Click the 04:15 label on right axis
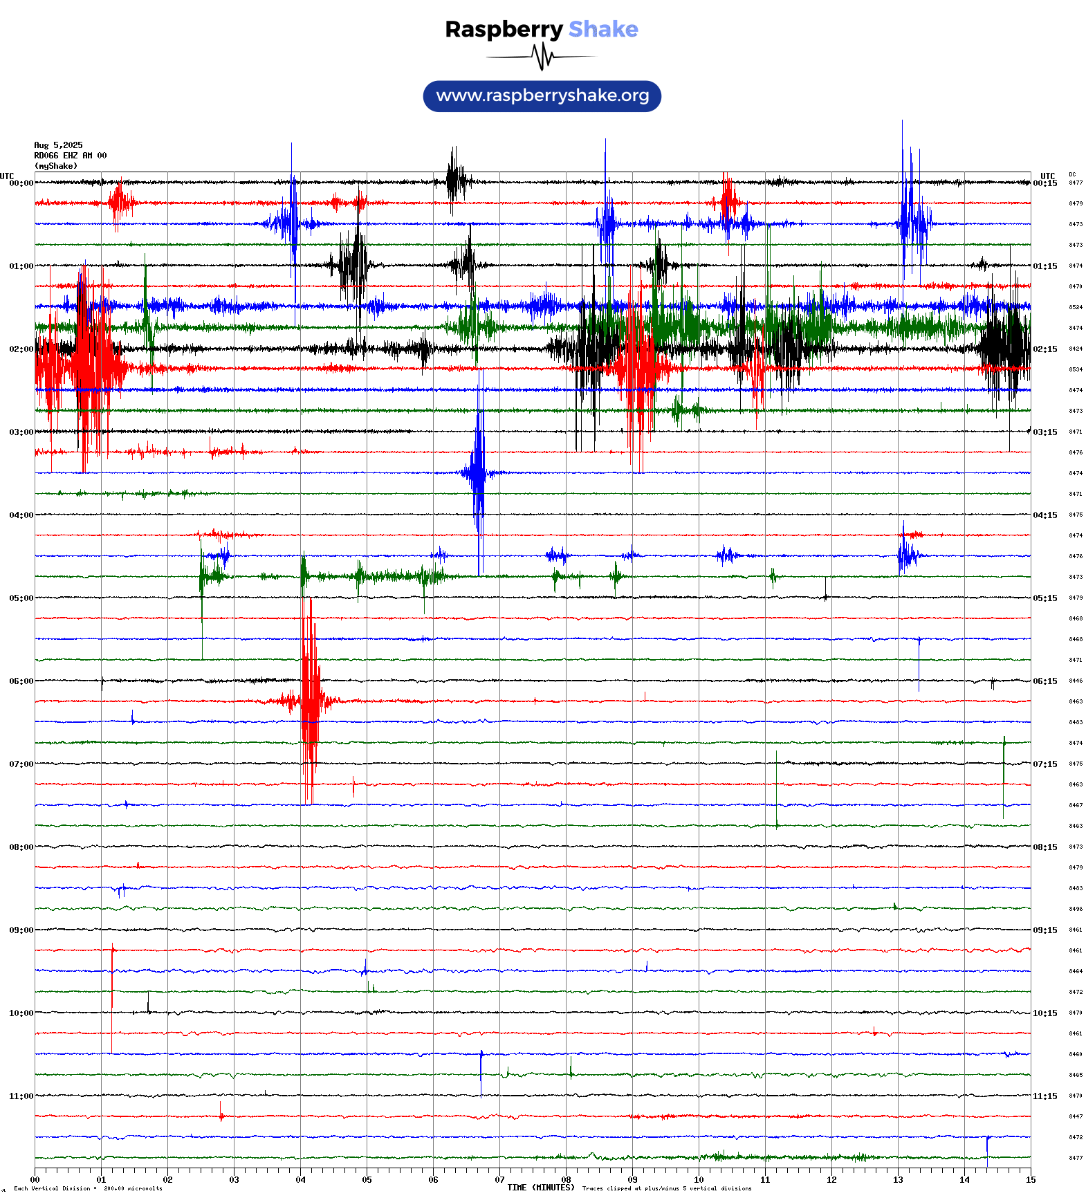This screenshot has width=1086, height=1198. coord(1044,515)
